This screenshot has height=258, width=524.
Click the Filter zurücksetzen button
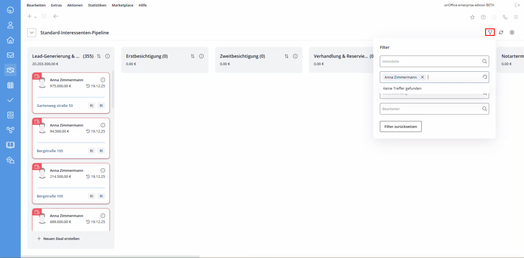coord(400,127)
